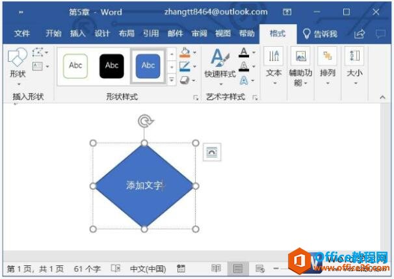Image resolution: width=394 pixels, height=279 pixels.
Task: Apply the black filled Abc shape style
Action: pos(112,66)
